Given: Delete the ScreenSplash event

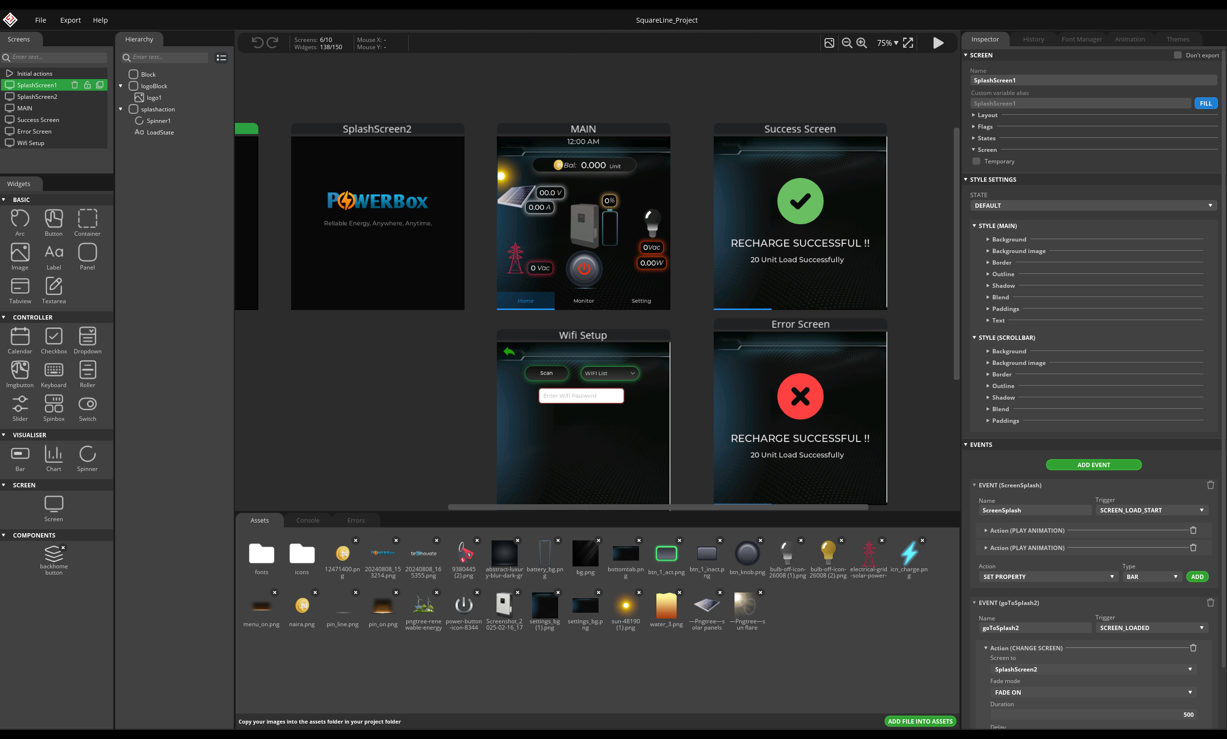Looking at the screenshot, I should point(1211,485).
